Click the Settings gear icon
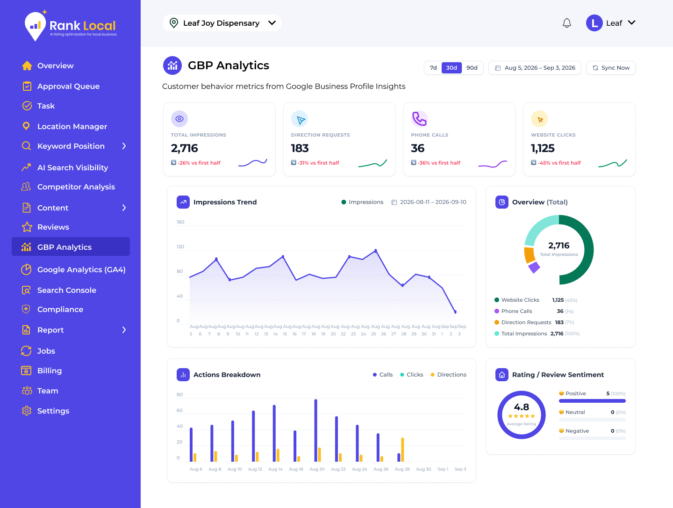The image size is (673, 508). (x=27, y=411)
